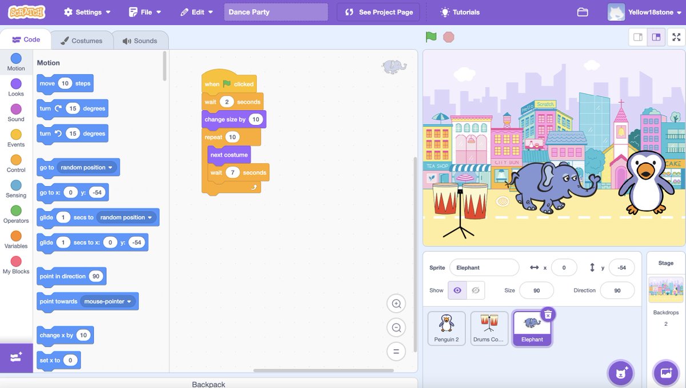Click the turn clockwise 15 degrees block
686x388 pixels.
click(x=72, y=108)
